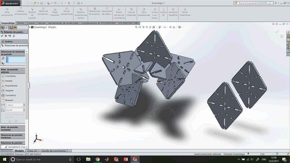Expand the Ensamblaje1 flyout tree node
Viewport: 290px width, 163px height.
(30, 27)
